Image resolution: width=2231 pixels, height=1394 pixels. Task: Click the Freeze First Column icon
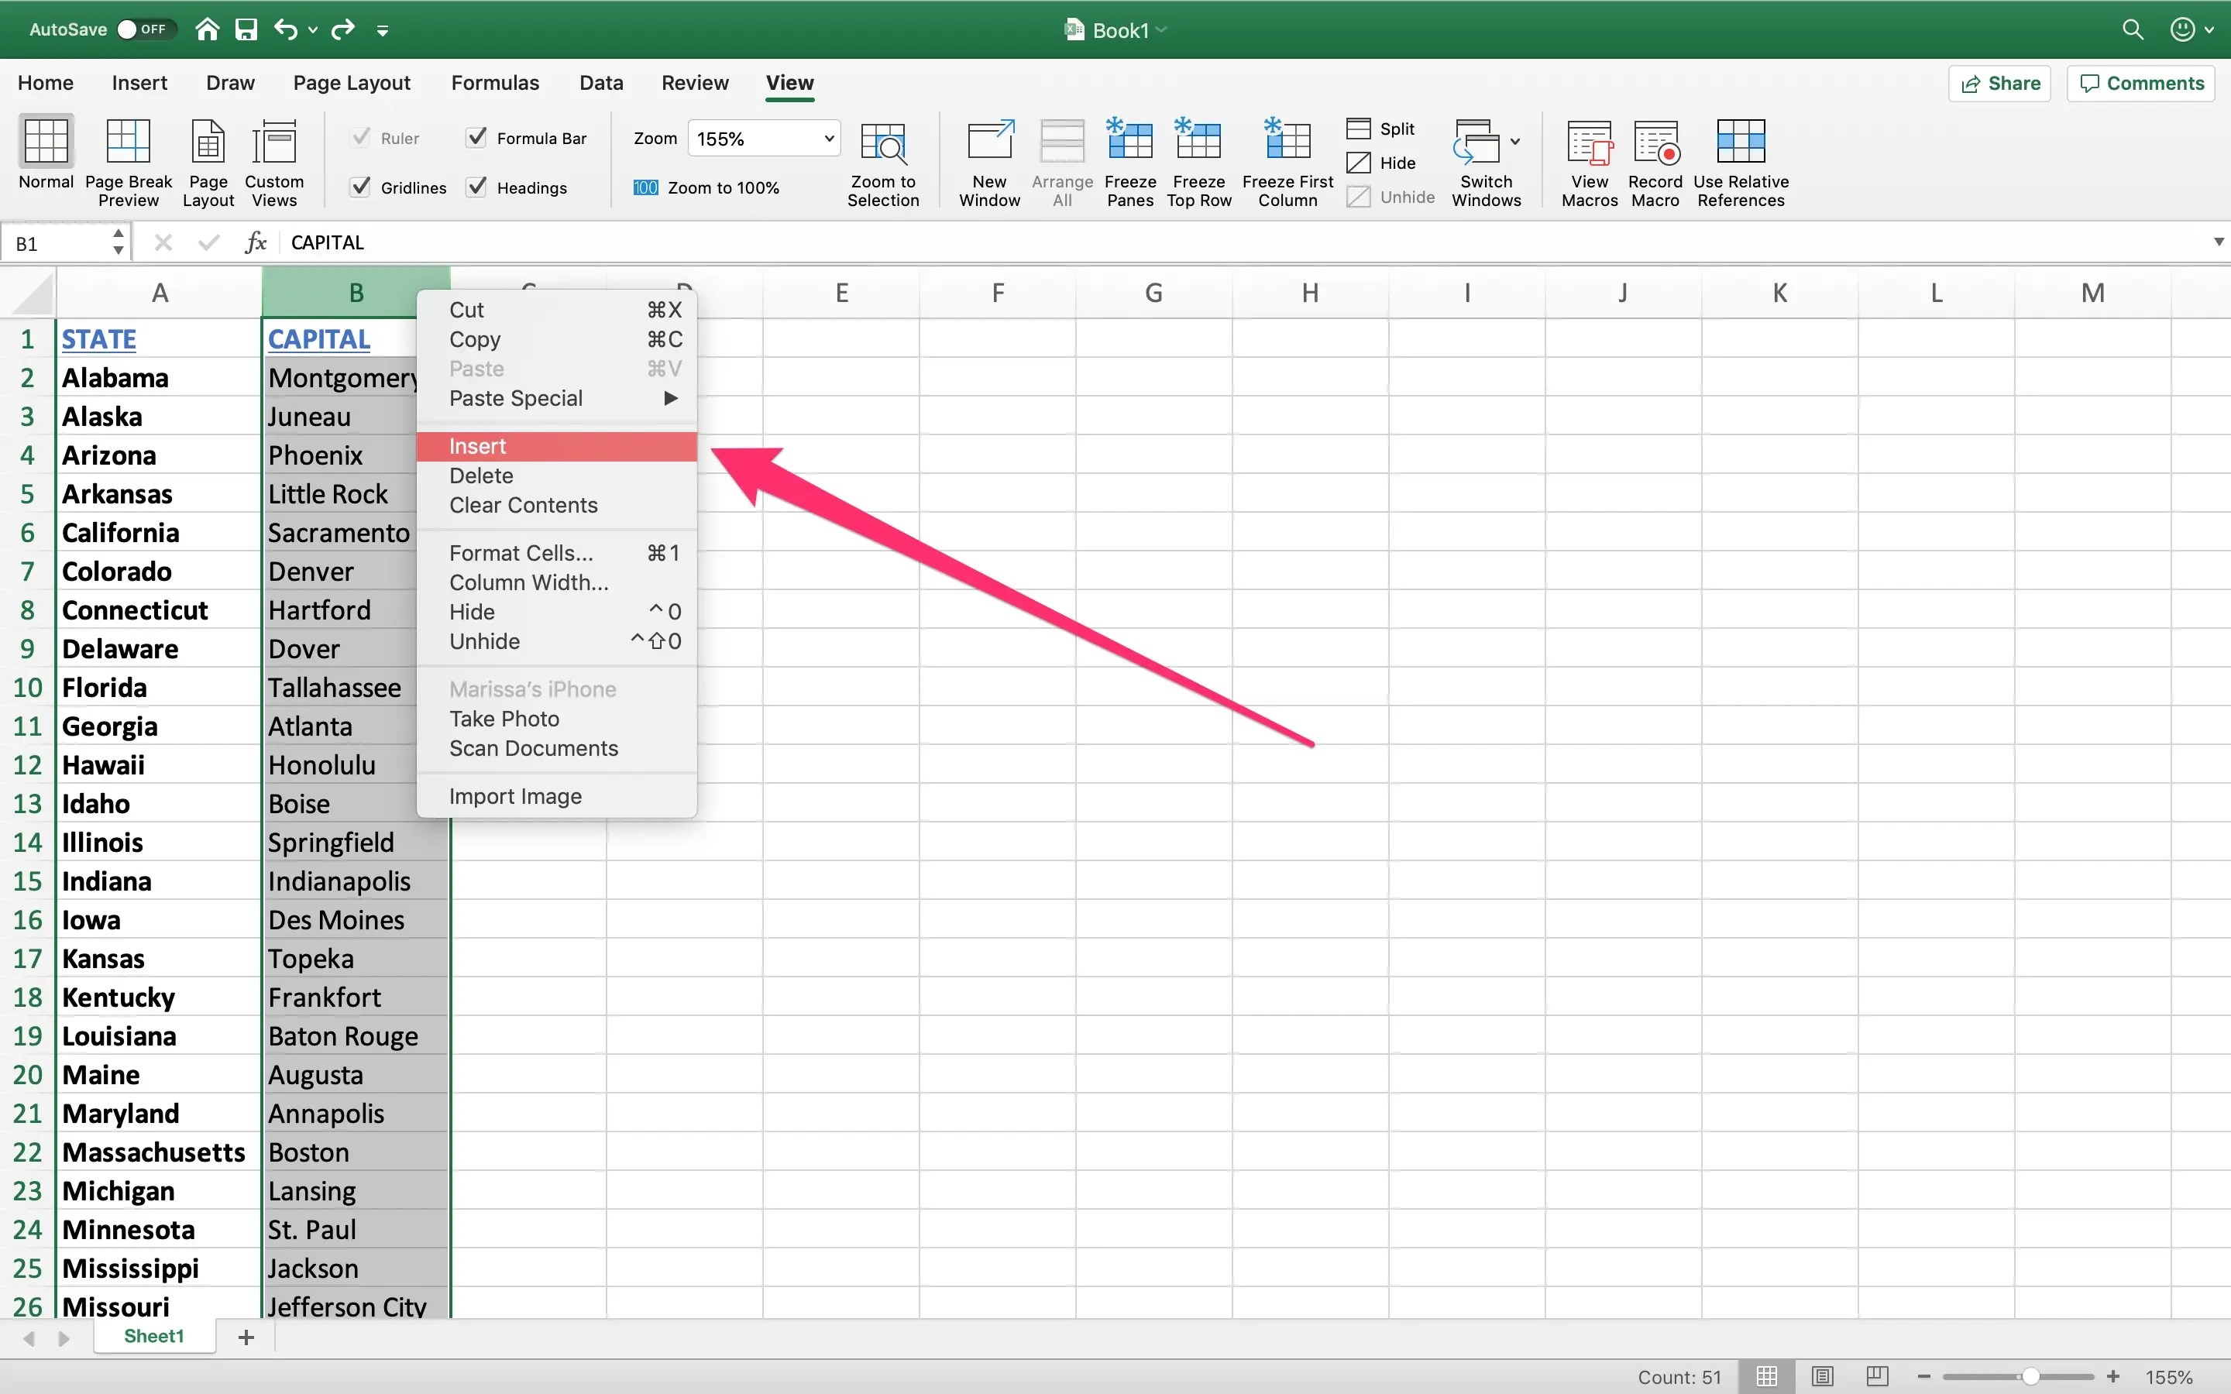[x=1287, y=142]
